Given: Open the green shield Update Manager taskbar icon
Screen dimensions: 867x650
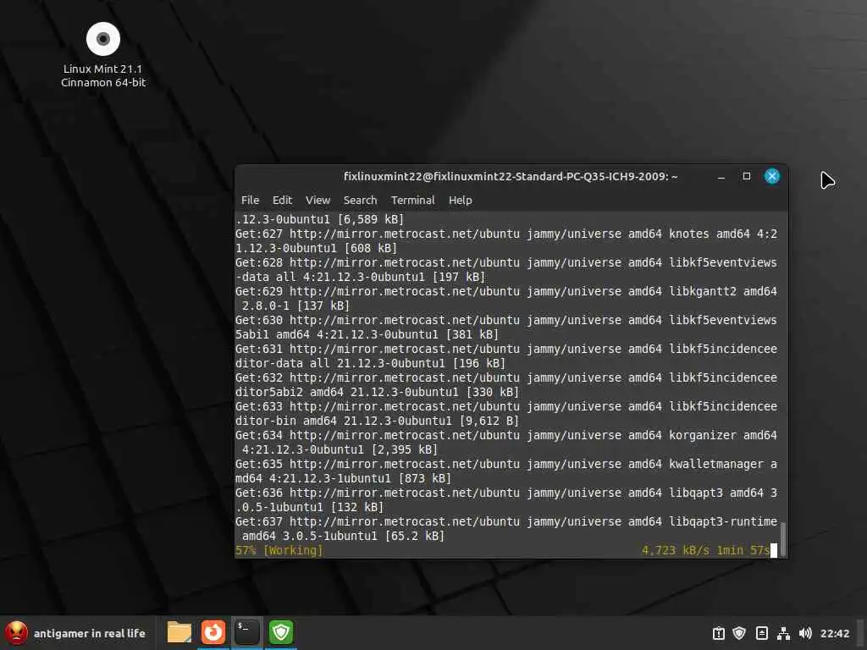Looking at the screenshot, I should [281, 632].
